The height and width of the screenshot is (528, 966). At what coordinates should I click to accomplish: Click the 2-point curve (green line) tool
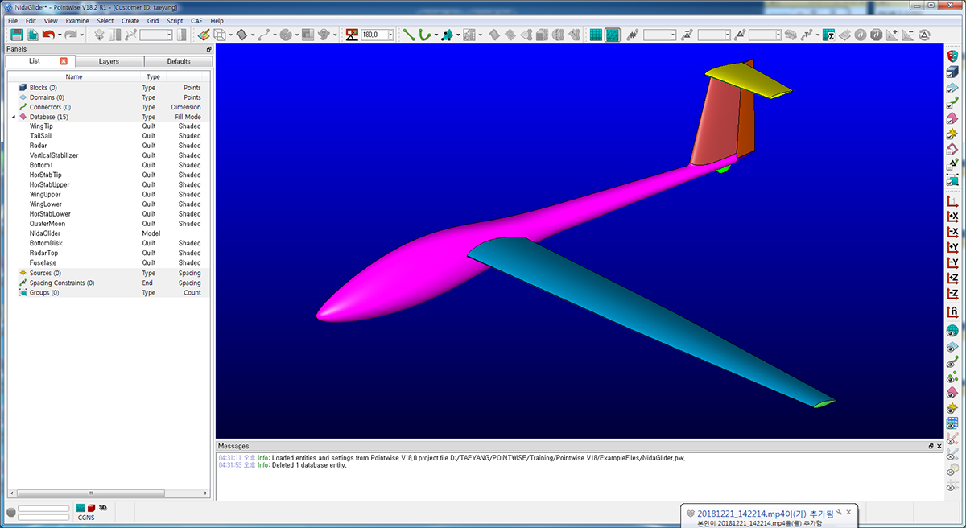tap(409, 35)
